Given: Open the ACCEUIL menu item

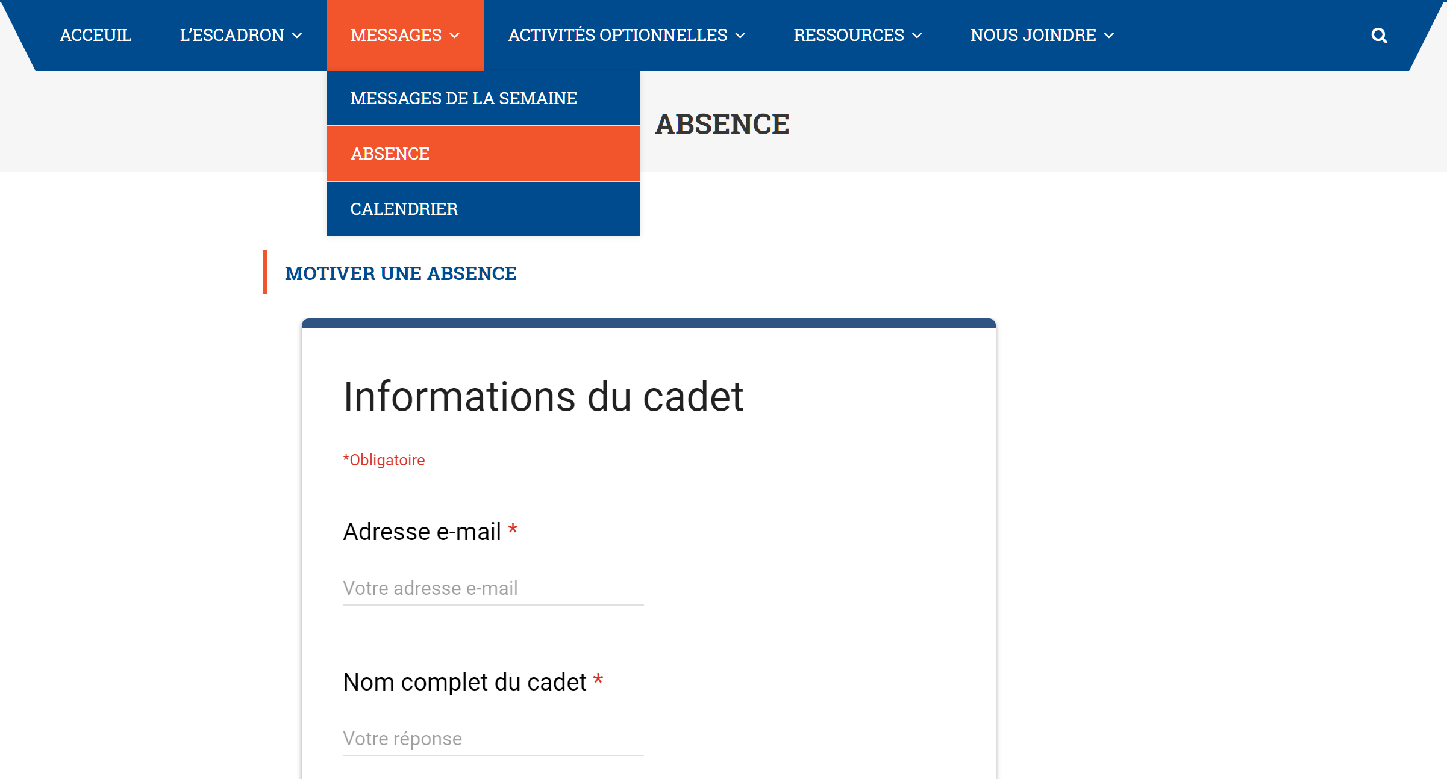Looking at the screenshot, I should pos(95,36).
